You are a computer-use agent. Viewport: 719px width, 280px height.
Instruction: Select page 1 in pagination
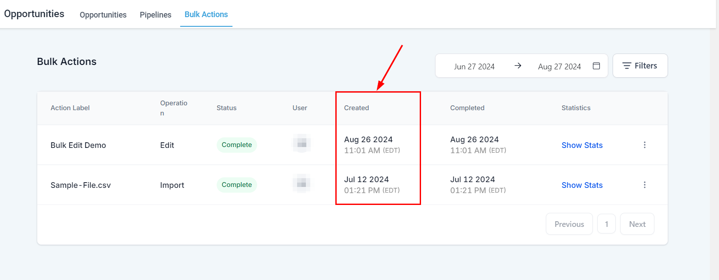point(606,224)
